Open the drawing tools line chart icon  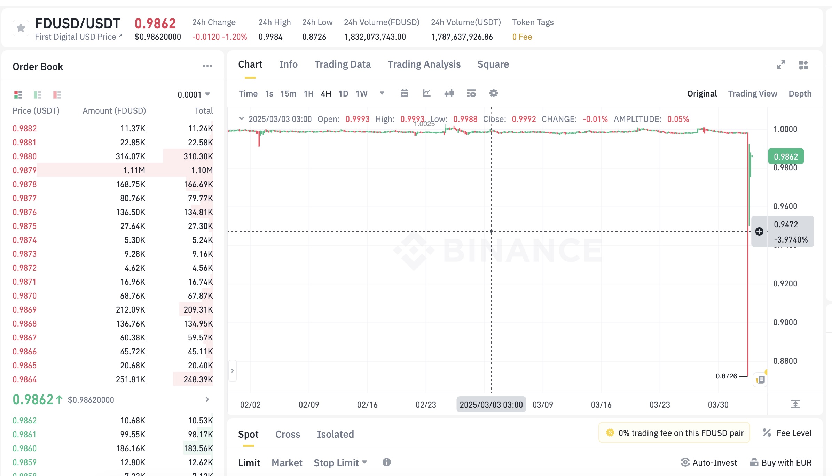click(427, 93)
